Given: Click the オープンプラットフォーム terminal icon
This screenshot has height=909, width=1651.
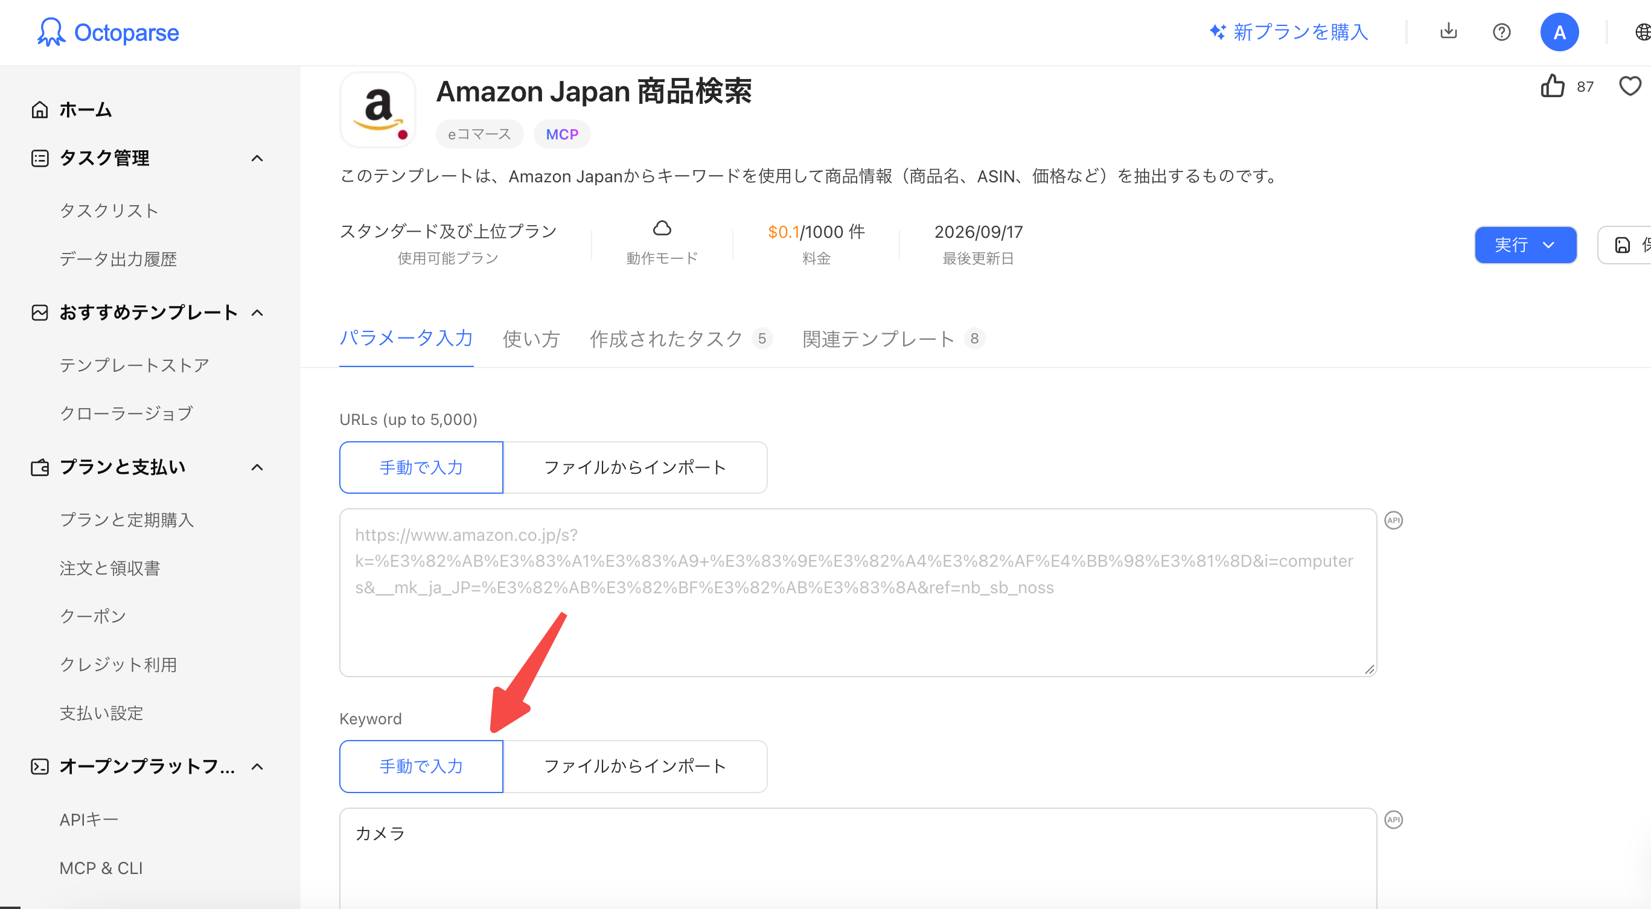Looking at the screenshot, I should click(x=40, y=767).
